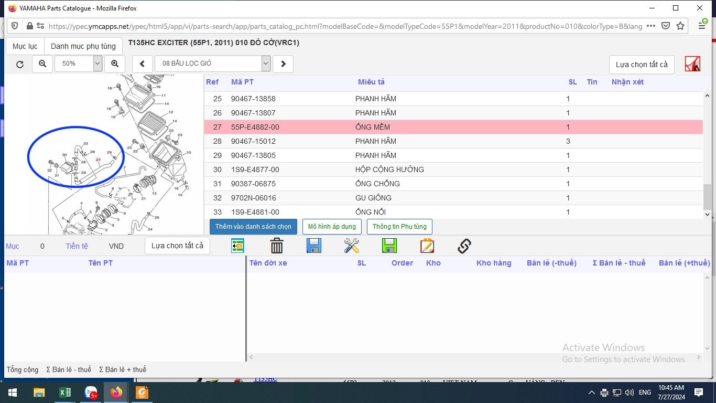Click Thêm vào danh sách chọn button
This screenshot has height=403, width=716.
click(253, 227)
